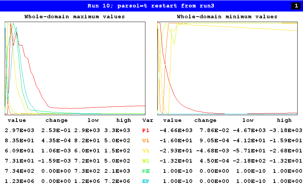
Task: Select the yellow V1 variable label
Action: 146,151
